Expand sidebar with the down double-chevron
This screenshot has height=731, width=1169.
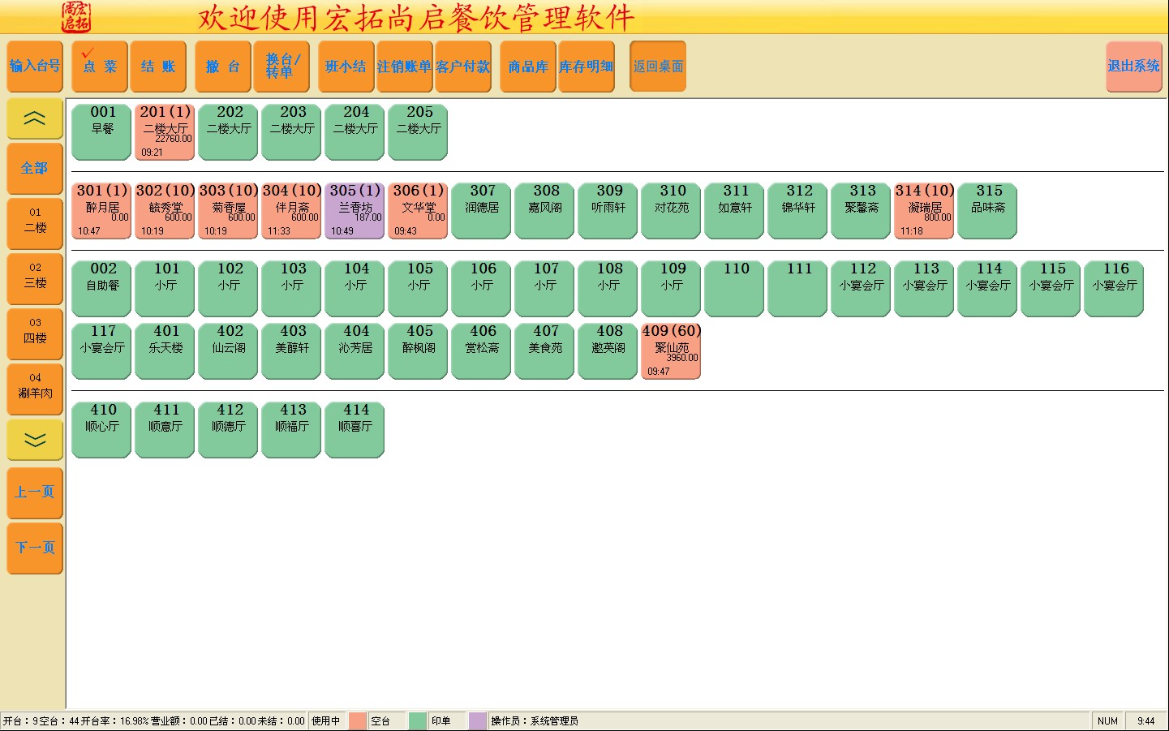[x=35, y=440]
